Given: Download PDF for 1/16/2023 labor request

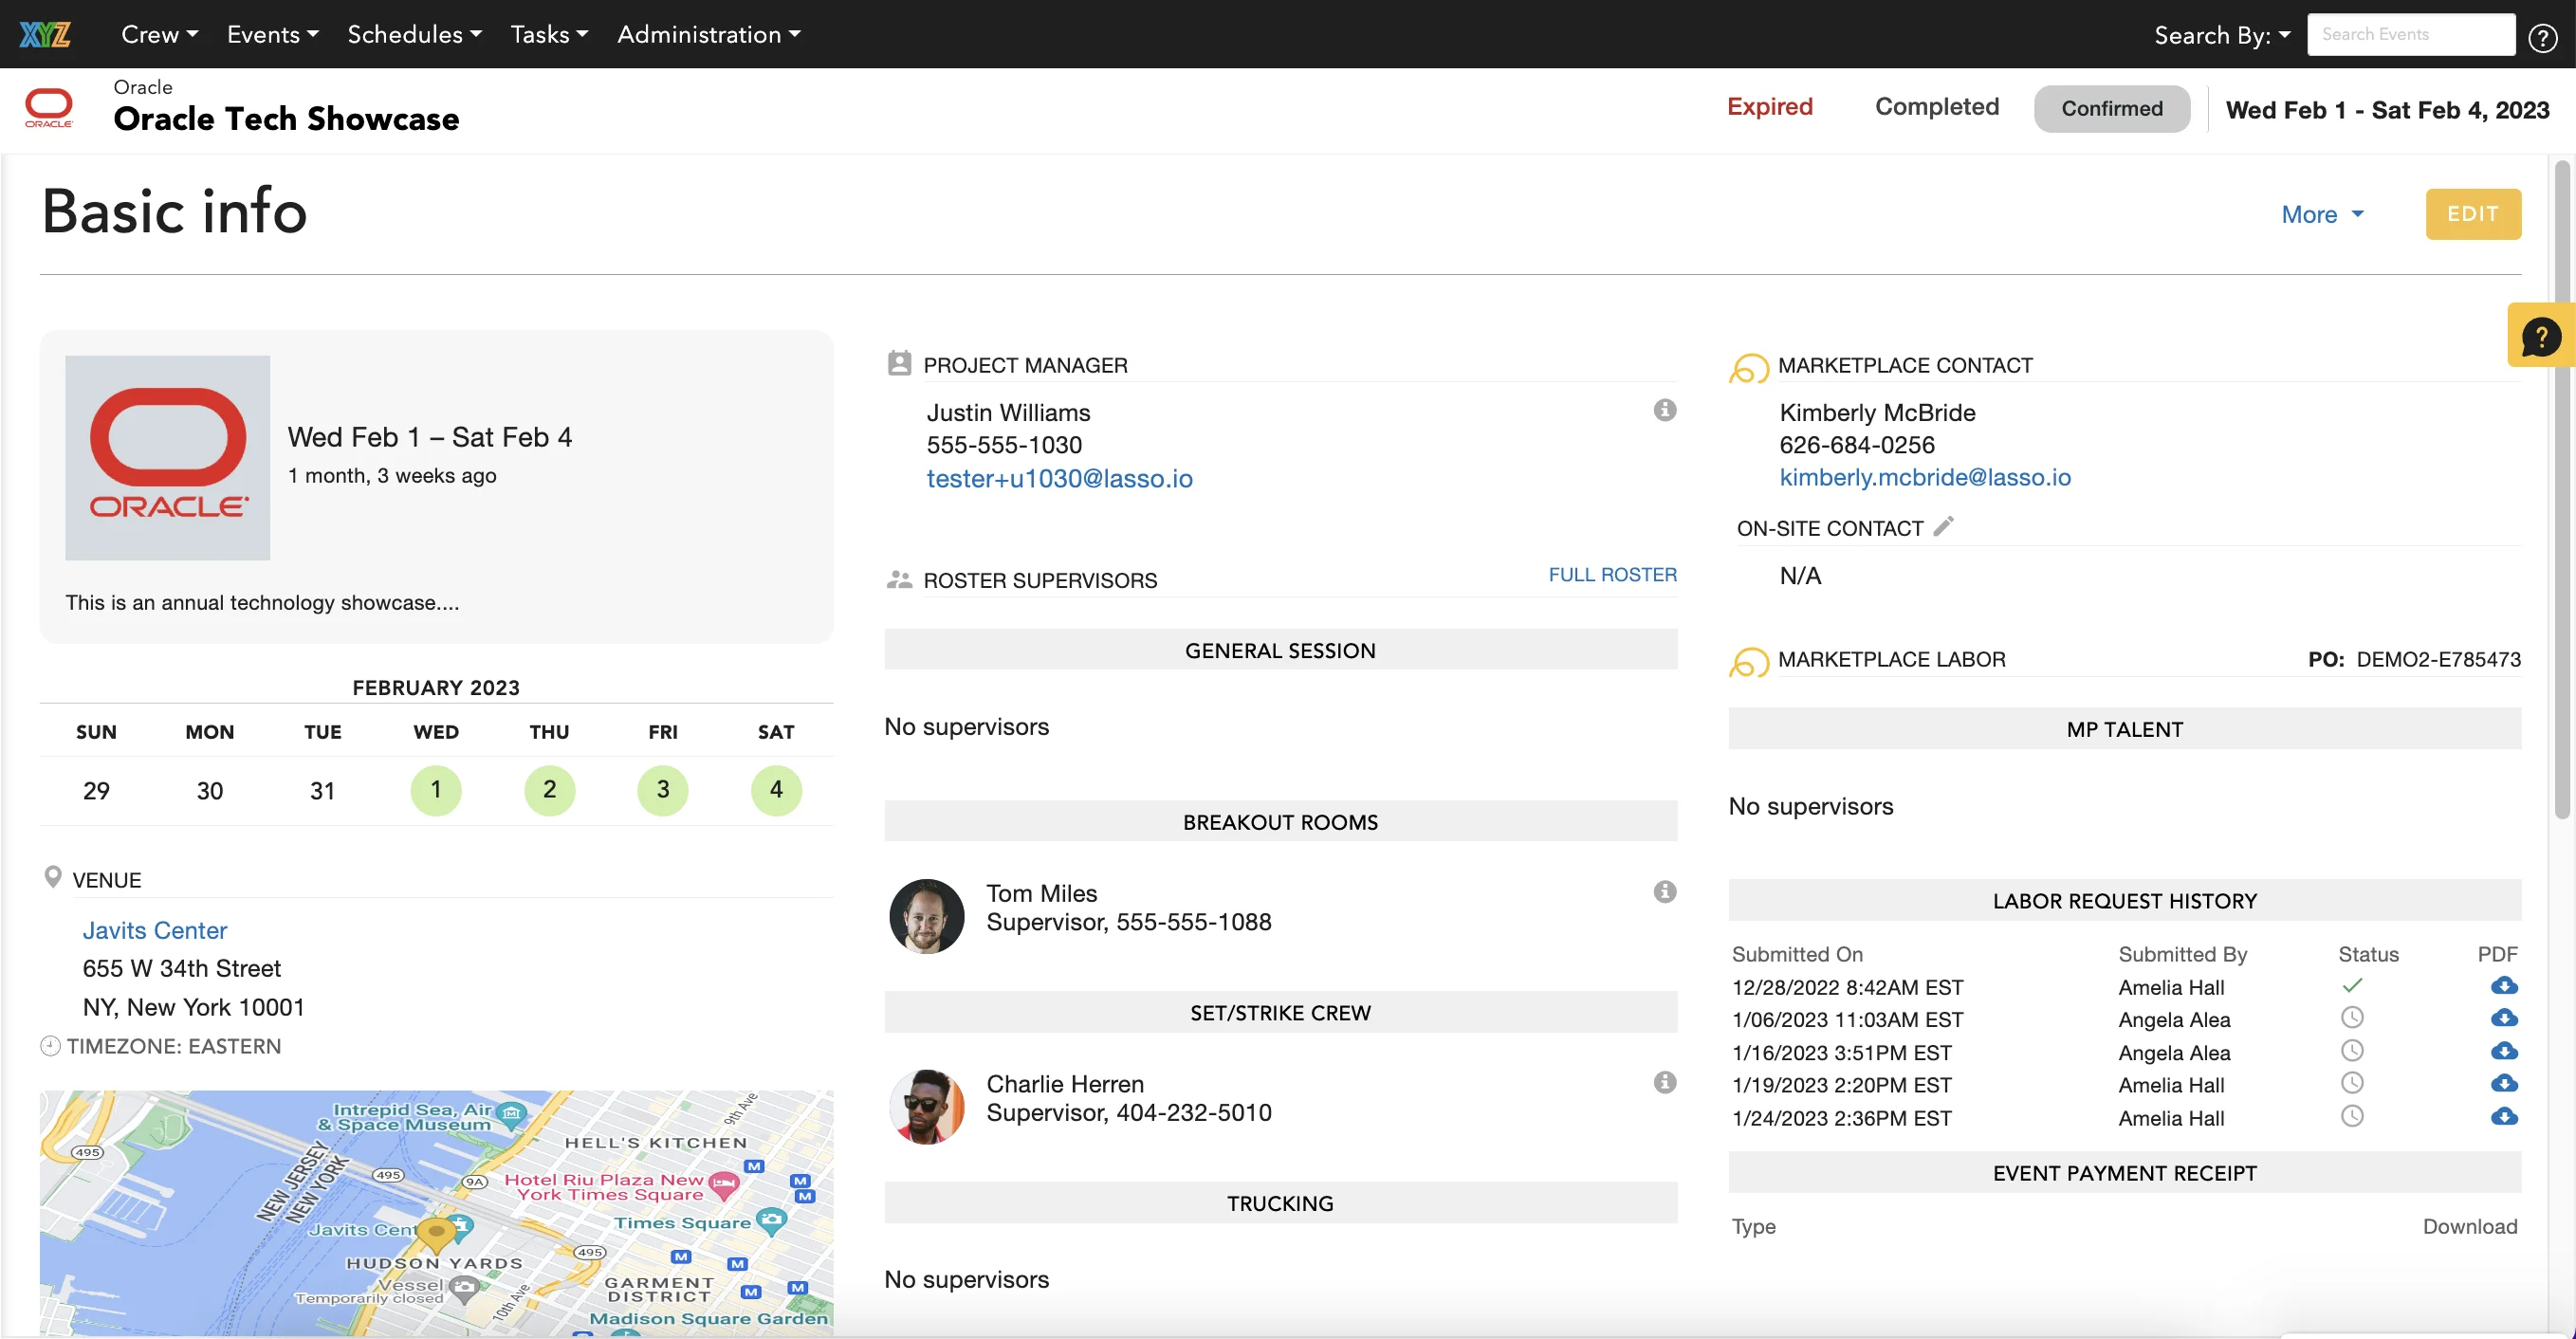Looking at the screenshot, I should pos(2504,1051).
